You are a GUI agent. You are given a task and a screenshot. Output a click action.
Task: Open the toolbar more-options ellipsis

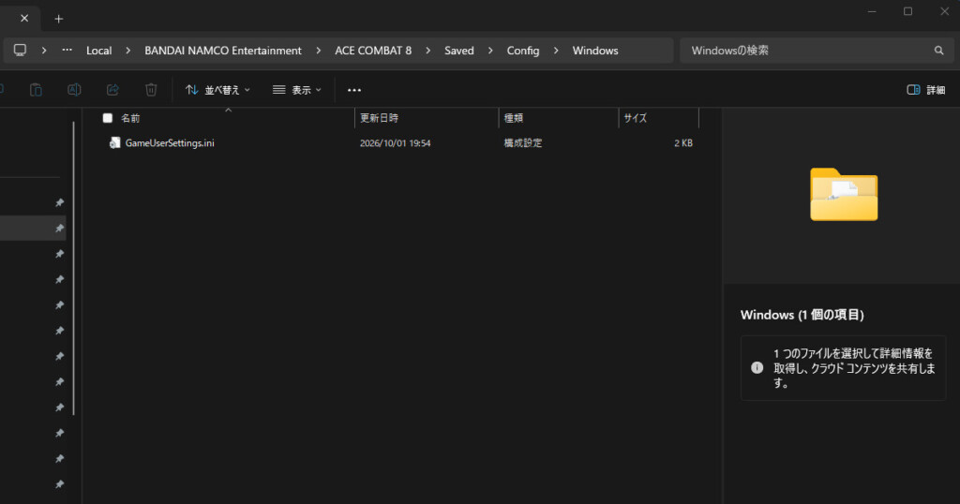point(353,90)
